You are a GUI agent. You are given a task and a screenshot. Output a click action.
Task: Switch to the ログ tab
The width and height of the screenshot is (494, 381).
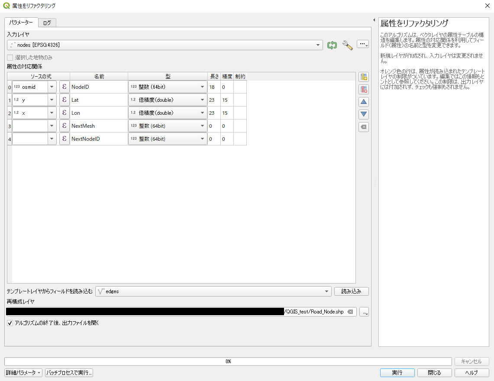pyautogui.click(x=47, y=23)
